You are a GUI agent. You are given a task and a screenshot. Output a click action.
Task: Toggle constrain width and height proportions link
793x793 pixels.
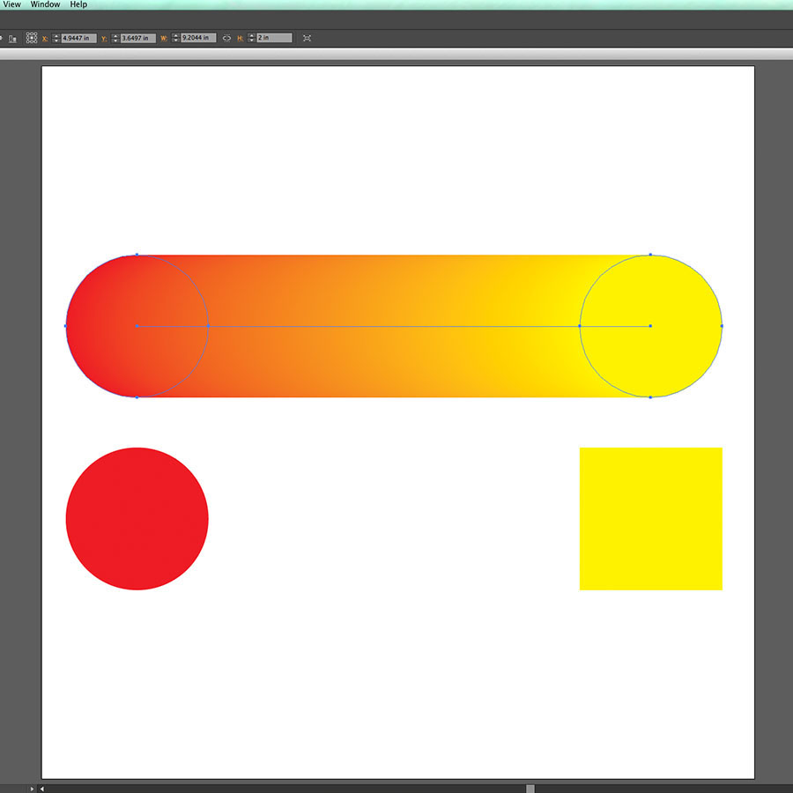[226, 38]
